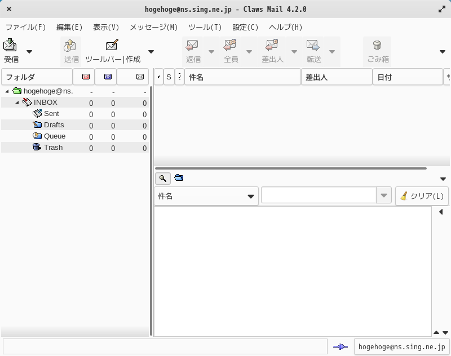Image resolution: width=451 pixels, height=356 pixels.
Task: Open the dropdown arrow next to 転送
Action: coord(332,52)
